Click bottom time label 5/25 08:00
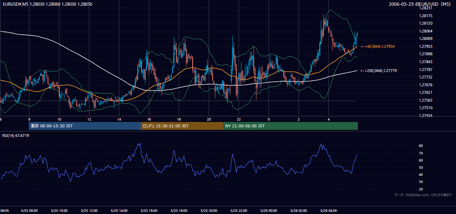The width and height of the screenshot is (456, 214). tap(29, 210)
